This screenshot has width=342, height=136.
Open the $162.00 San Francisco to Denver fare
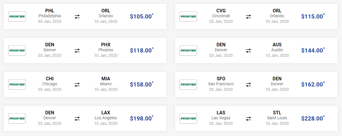[313, 84]
